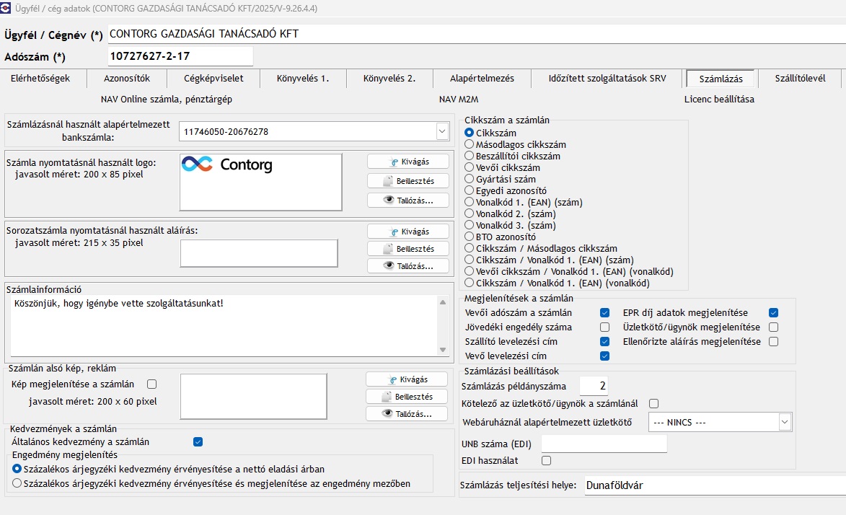846x515 pixels.
Task: Click Számlázás teljesítési helye field
Action: (x=715, y=485)
